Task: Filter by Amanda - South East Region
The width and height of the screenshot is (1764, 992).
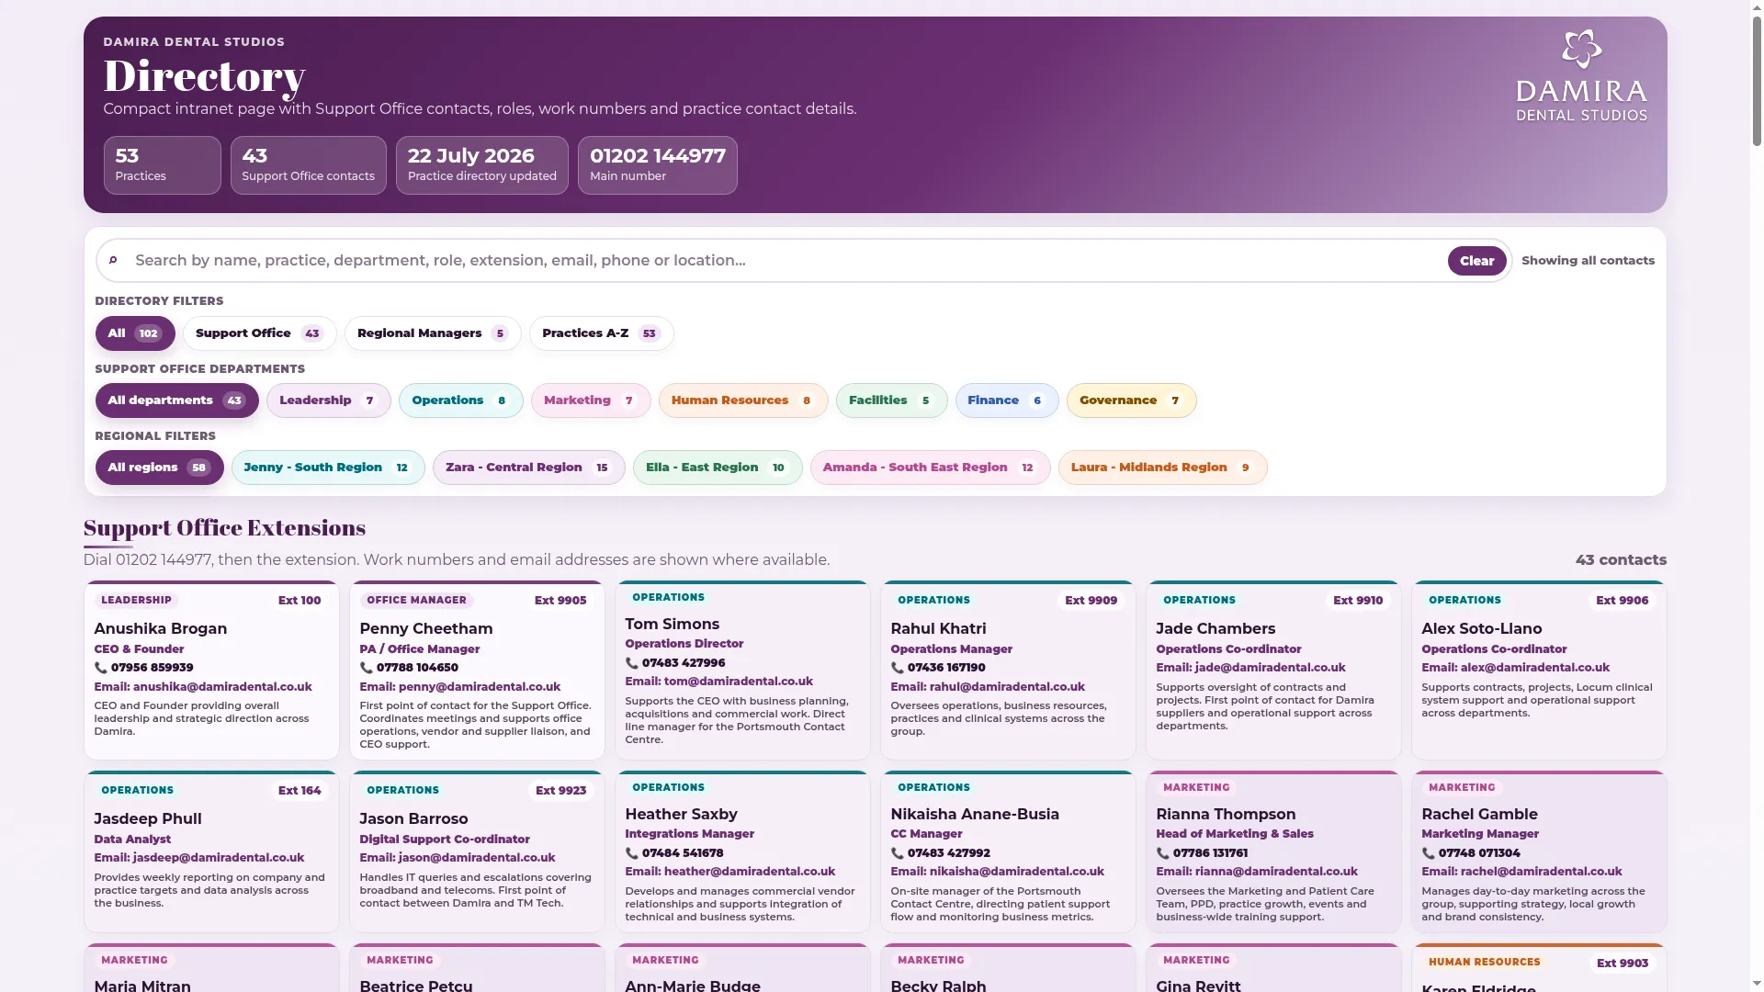Action: click(931, 468)
